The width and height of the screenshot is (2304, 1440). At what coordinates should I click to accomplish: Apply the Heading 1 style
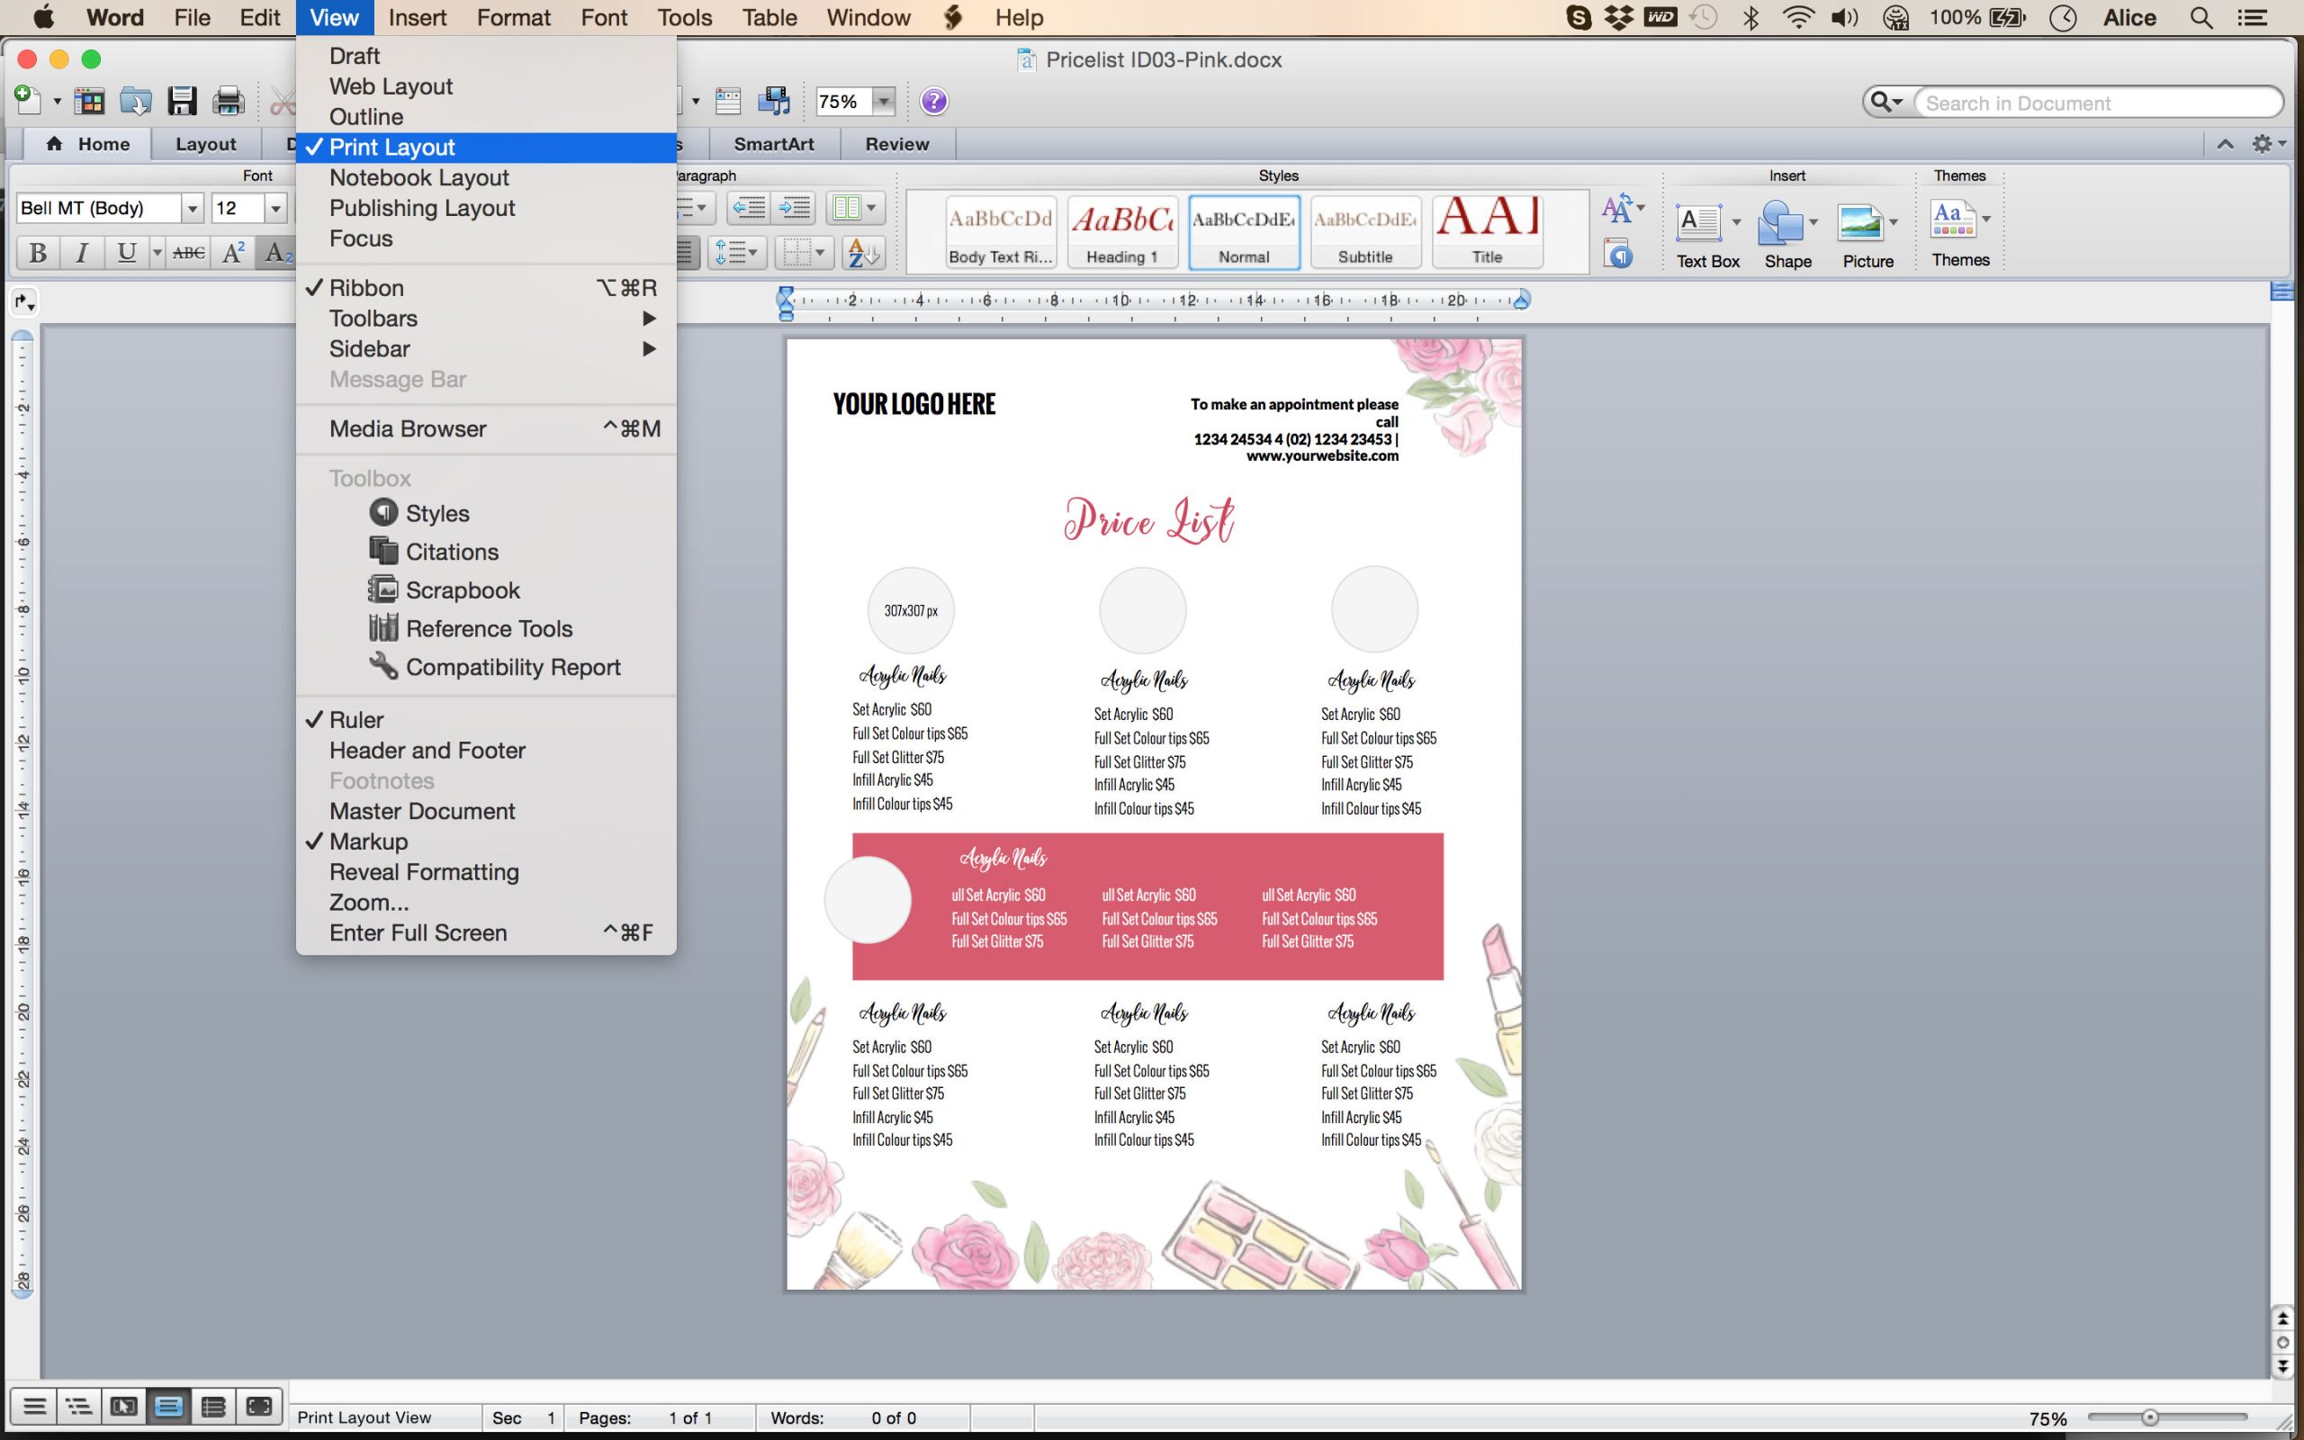[x=1122, y=232]
